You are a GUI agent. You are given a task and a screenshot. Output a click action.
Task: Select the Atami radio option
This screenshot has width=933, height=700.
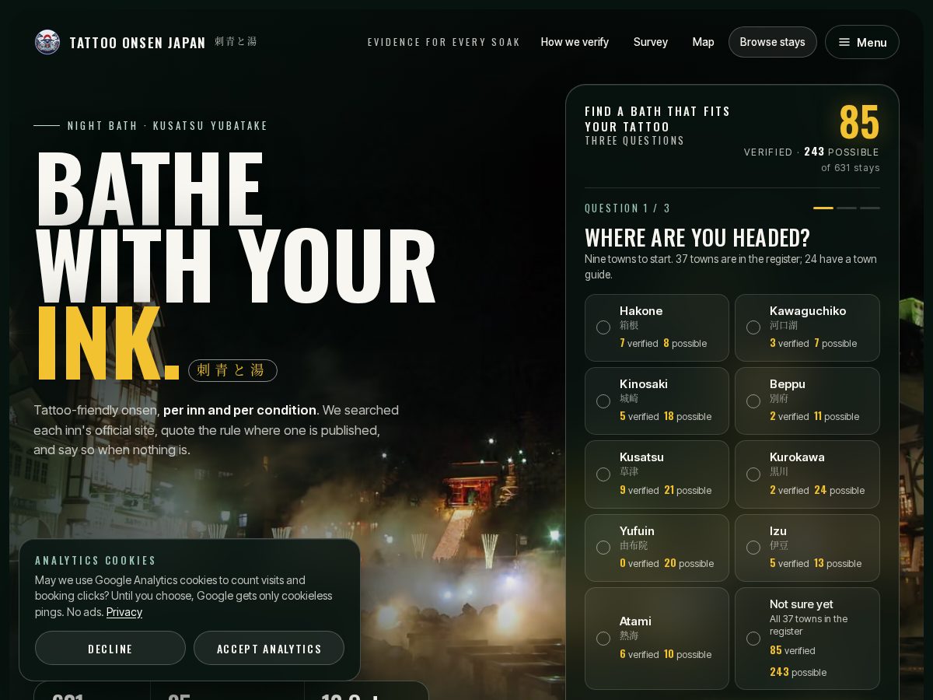pyautogui.click(x=657, y=639)
